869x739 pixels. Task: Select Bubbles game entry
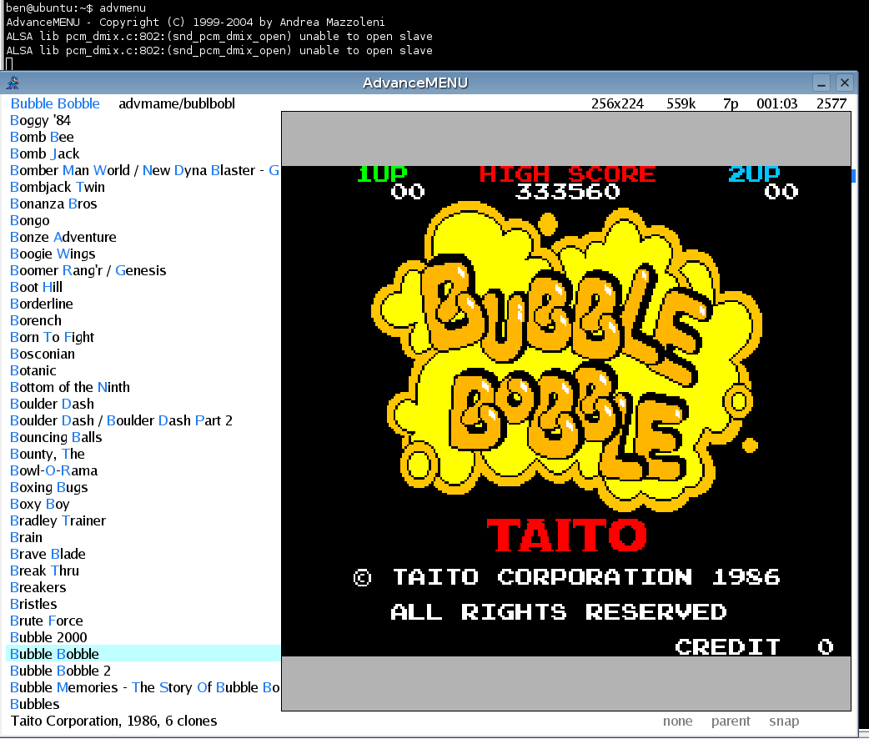point(34,703)
